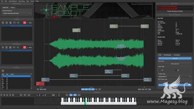Click the second icon in Multisamples toolbar

coord(6,47)
